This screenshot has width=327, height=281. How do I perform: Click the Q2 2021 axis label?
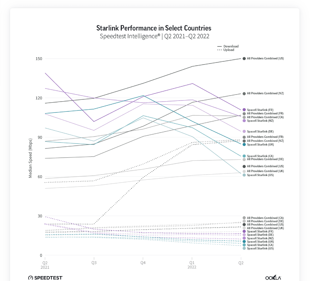point(45,265)
